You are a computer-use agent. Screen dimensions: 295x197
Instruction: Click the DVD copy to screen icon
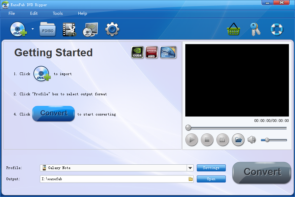[x=90, y=29]
